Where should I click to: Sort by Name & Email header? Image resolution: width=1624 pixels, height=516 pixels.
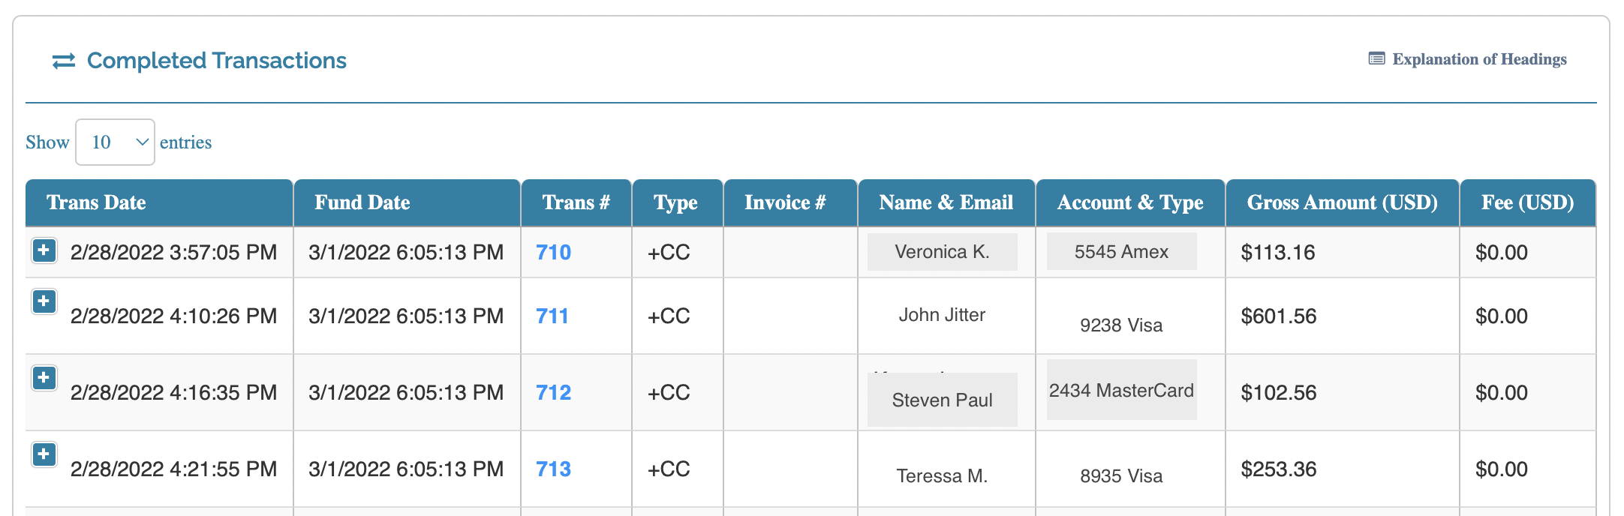point(946,202)
